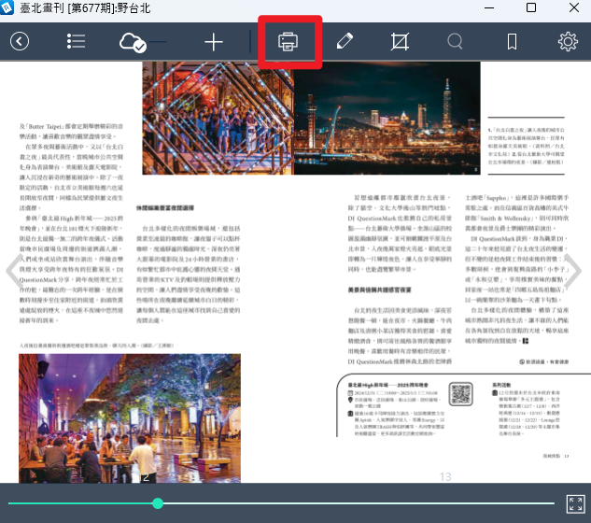Click the Taipei 101 night skyline photo
591x523 pixels.
tap(387, 118)
